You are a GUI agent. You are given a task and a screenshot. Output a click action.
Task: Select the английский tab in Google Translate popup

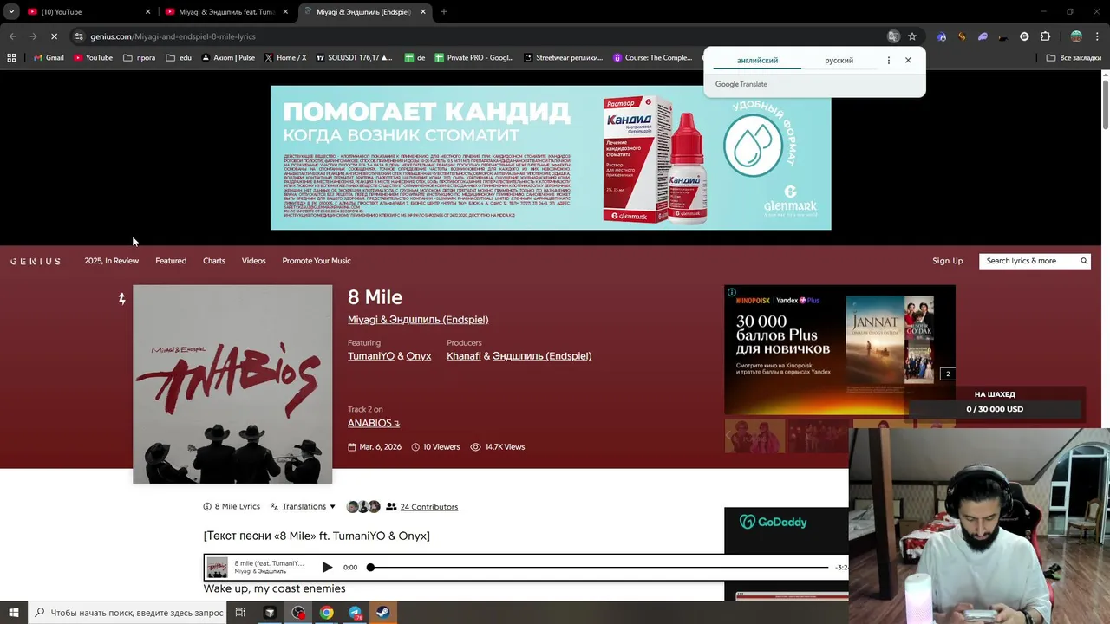[x=757, y=61]
